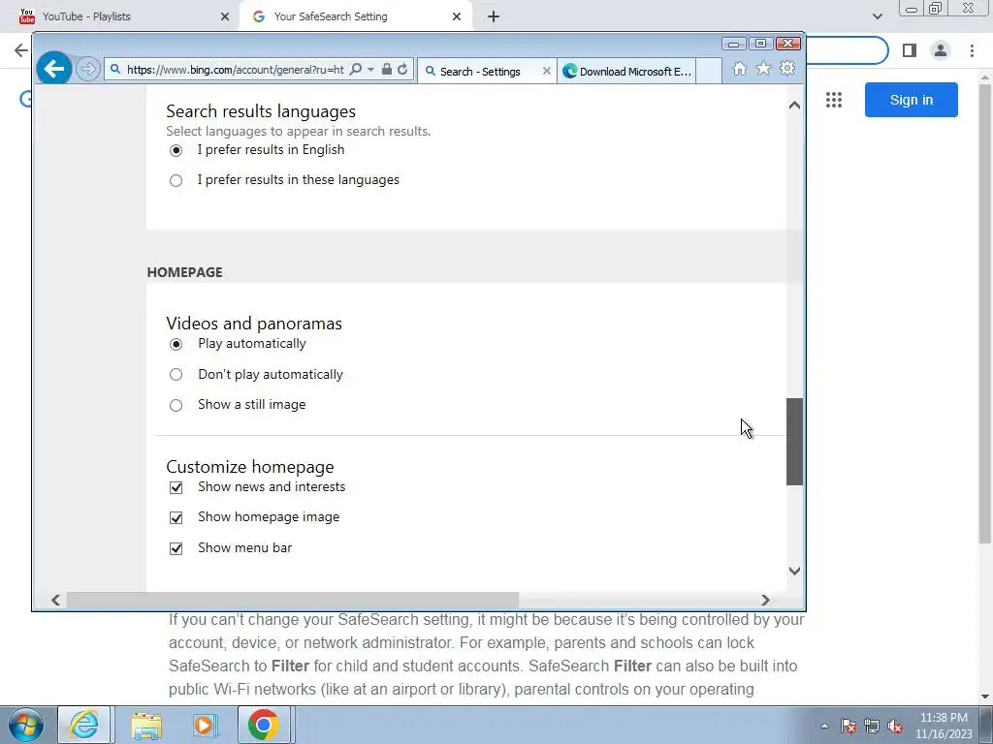The image size is (993, 744).
Task: Click the 'HOMEPAGE' section label
Action: point(185,272)
